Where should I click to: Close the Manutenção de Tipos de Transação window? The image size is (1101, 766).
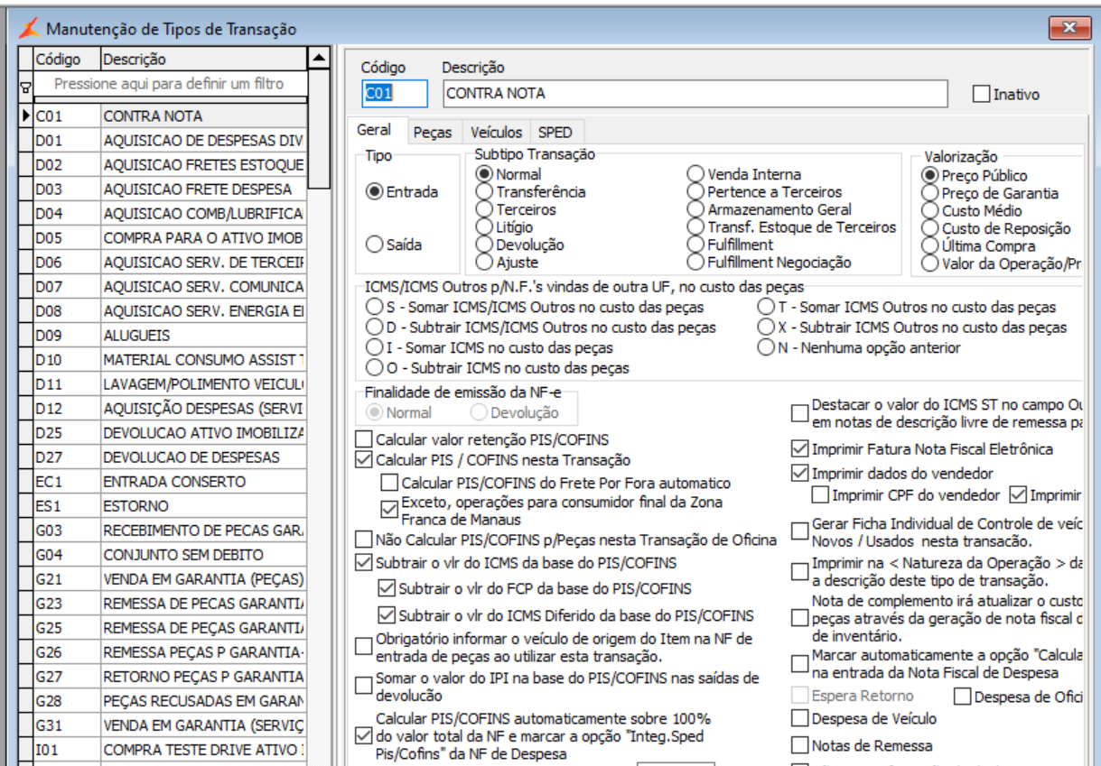pos(1069,28)
